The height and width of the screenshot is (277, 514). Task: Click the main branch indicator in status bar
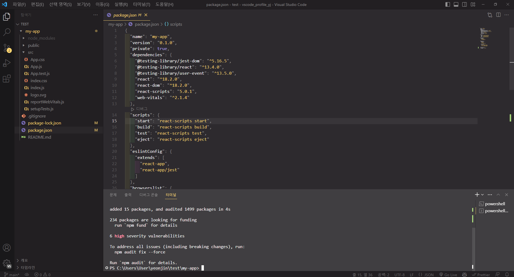click(x=12, y=275)
